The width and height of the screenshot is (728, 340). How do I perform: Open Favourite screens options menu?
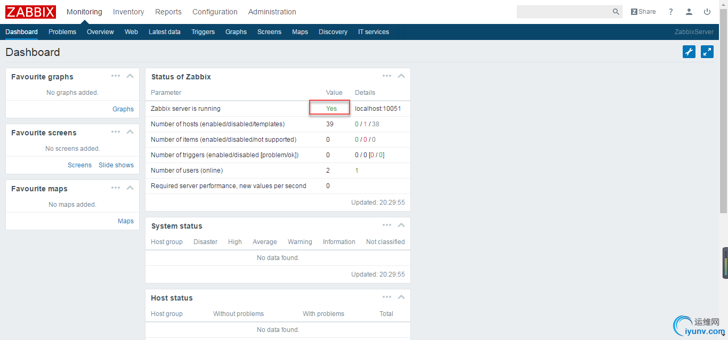(116, 132)
